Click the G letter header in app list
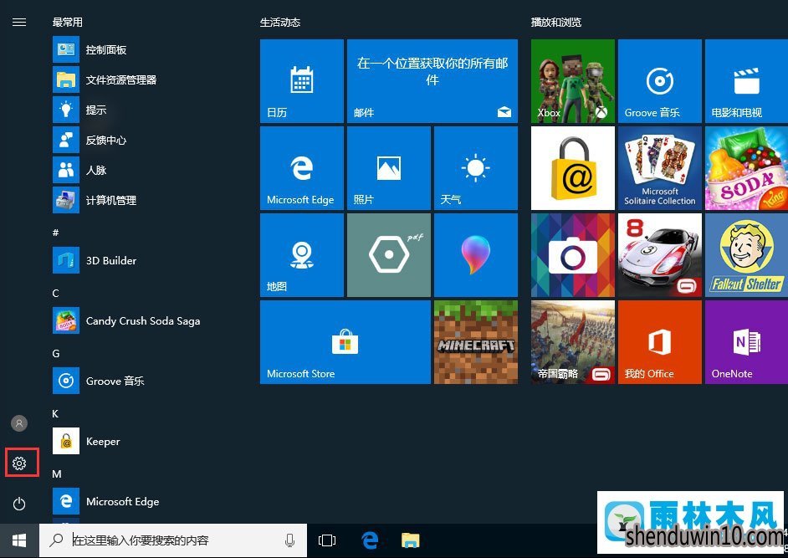 click(56, 353)
